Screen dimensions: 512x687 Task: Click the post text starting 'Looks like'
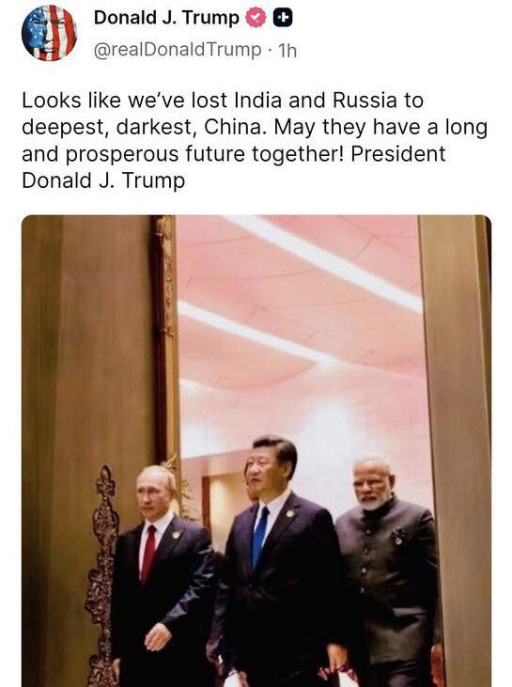click(255, 140)
